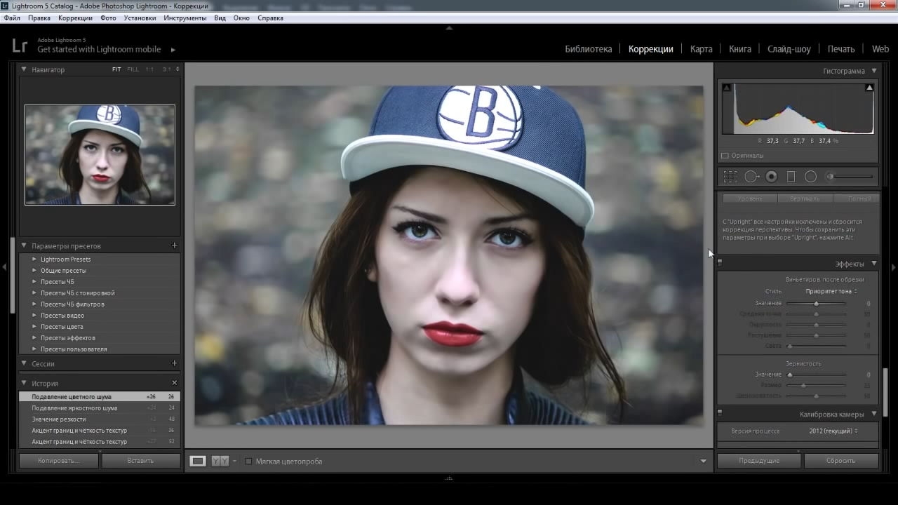This screenshot has height=505, width=898.
Task: Open the vignette Стиль dropdown
Action: pos(831,291)
